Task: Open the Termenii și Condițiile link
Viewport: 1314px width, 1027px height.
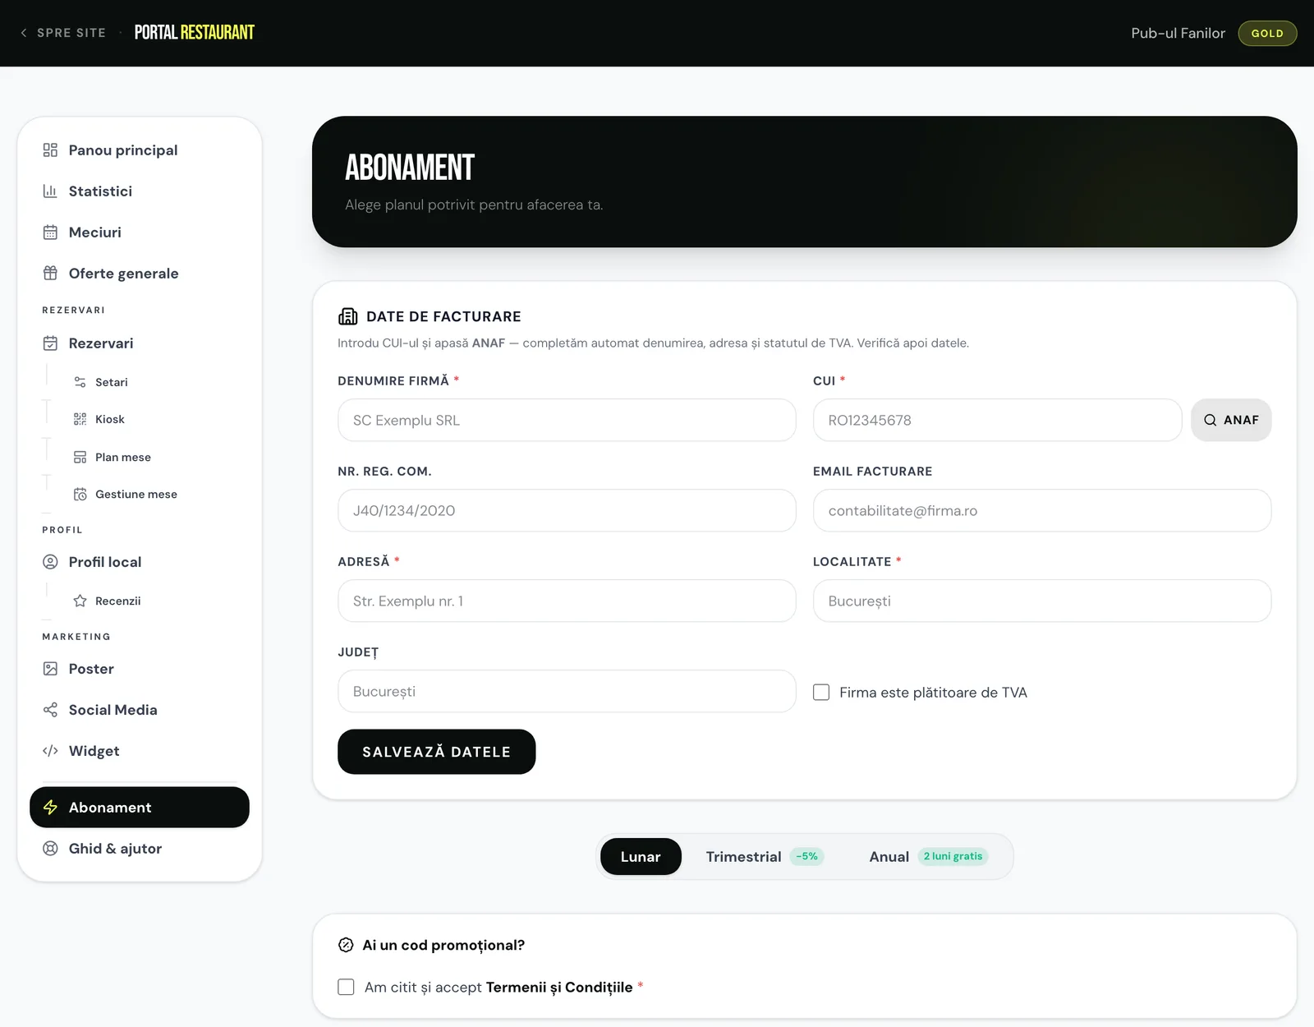Action: pos(559,987)
